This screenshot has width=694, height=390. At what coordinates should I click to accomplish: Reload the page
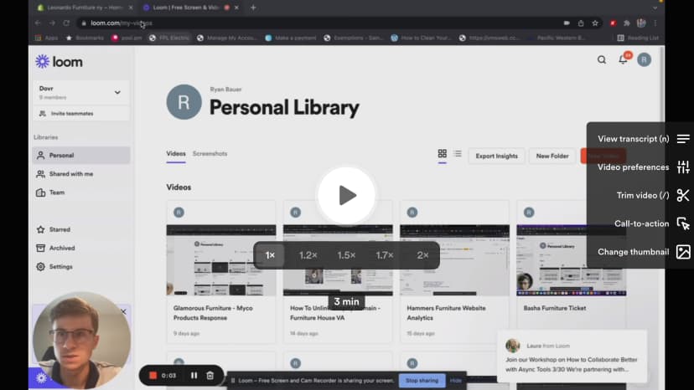[x=66, y=23]
